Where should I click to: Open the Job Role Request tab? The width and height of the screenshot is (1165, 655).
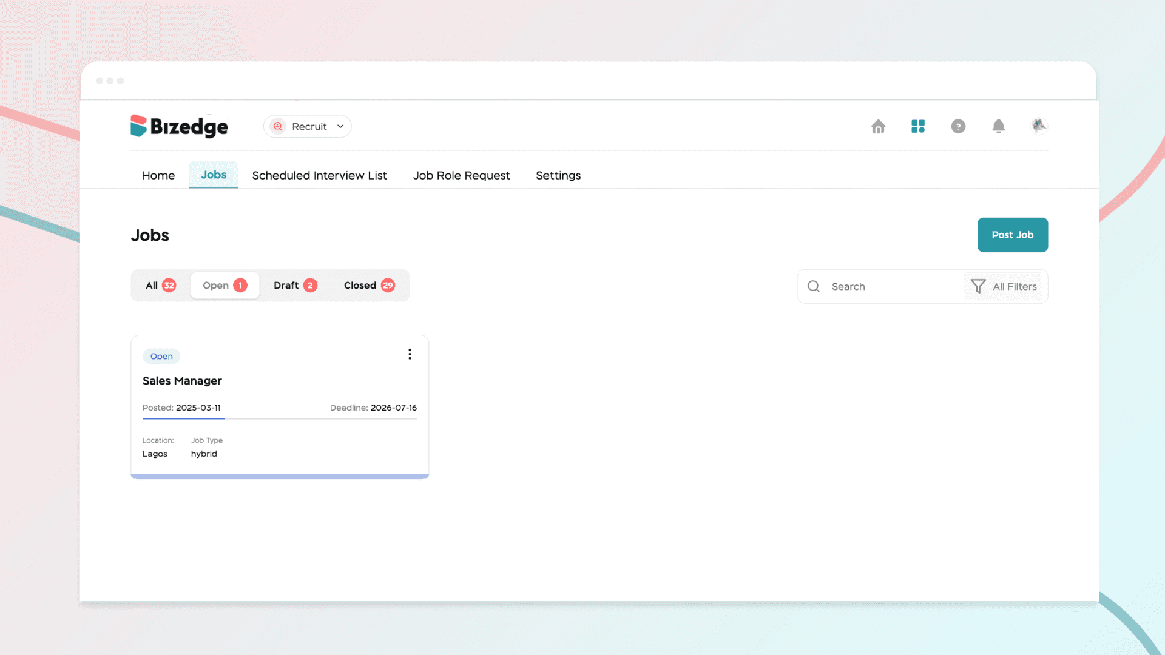461,175
